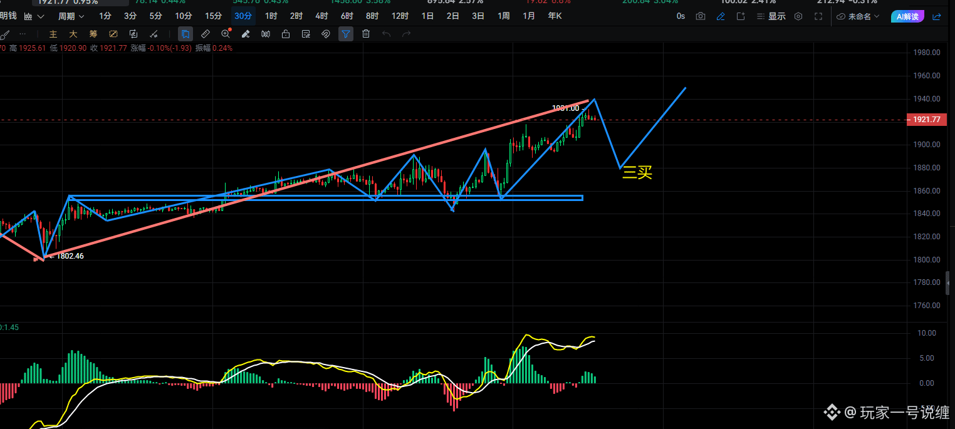Click the refresh-square drawing icon
This screenshot has height=429, width=955.
[133, 34]
